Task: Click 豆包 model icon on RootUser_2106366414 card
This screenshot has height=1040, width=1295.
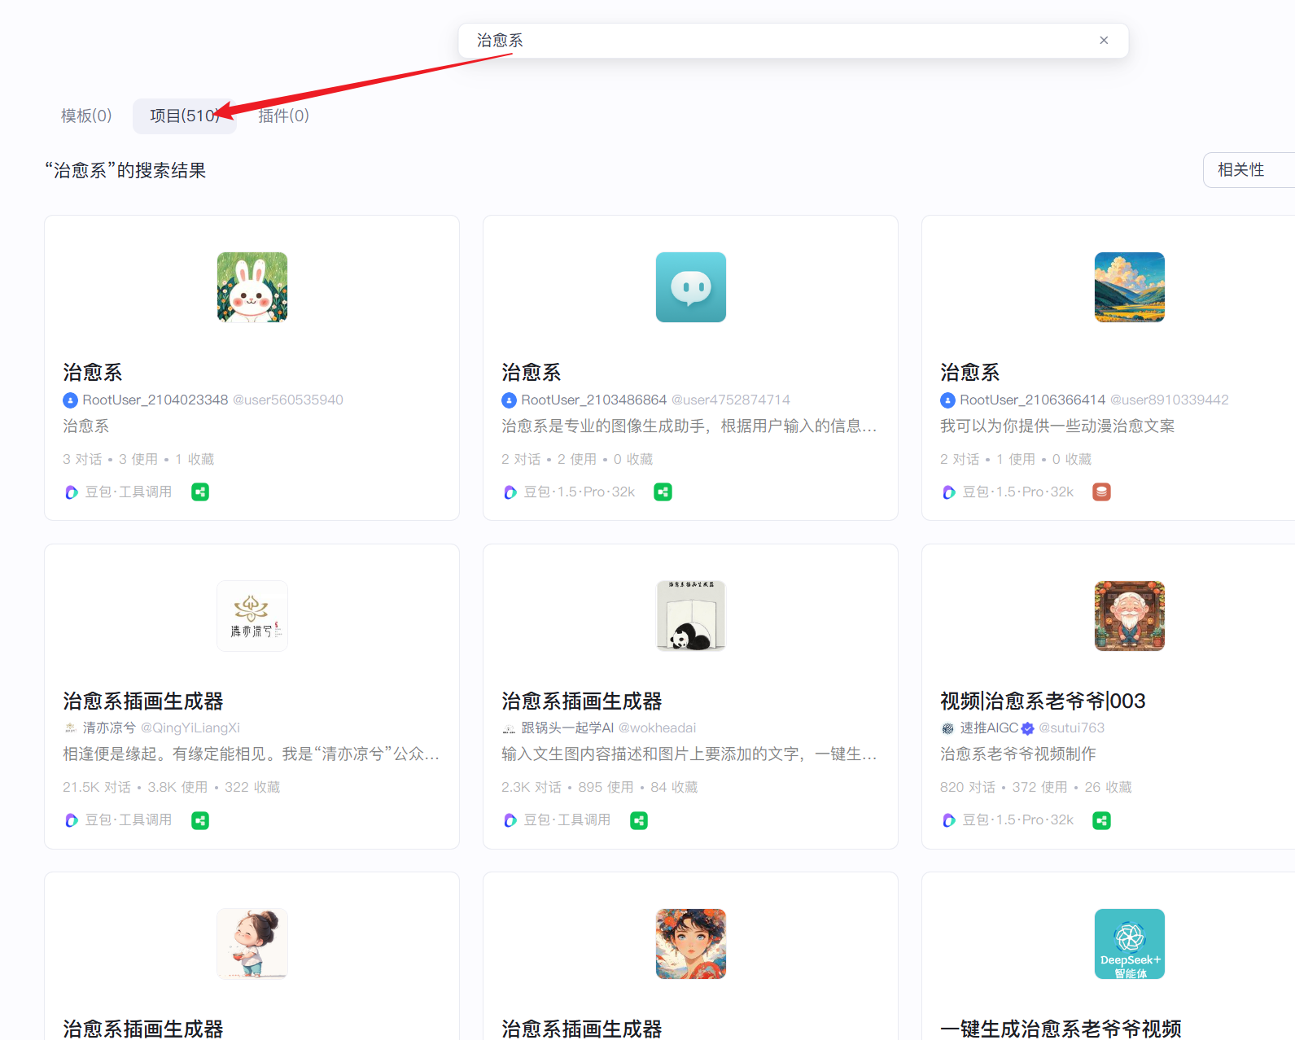Action: [x=949, y=492]
